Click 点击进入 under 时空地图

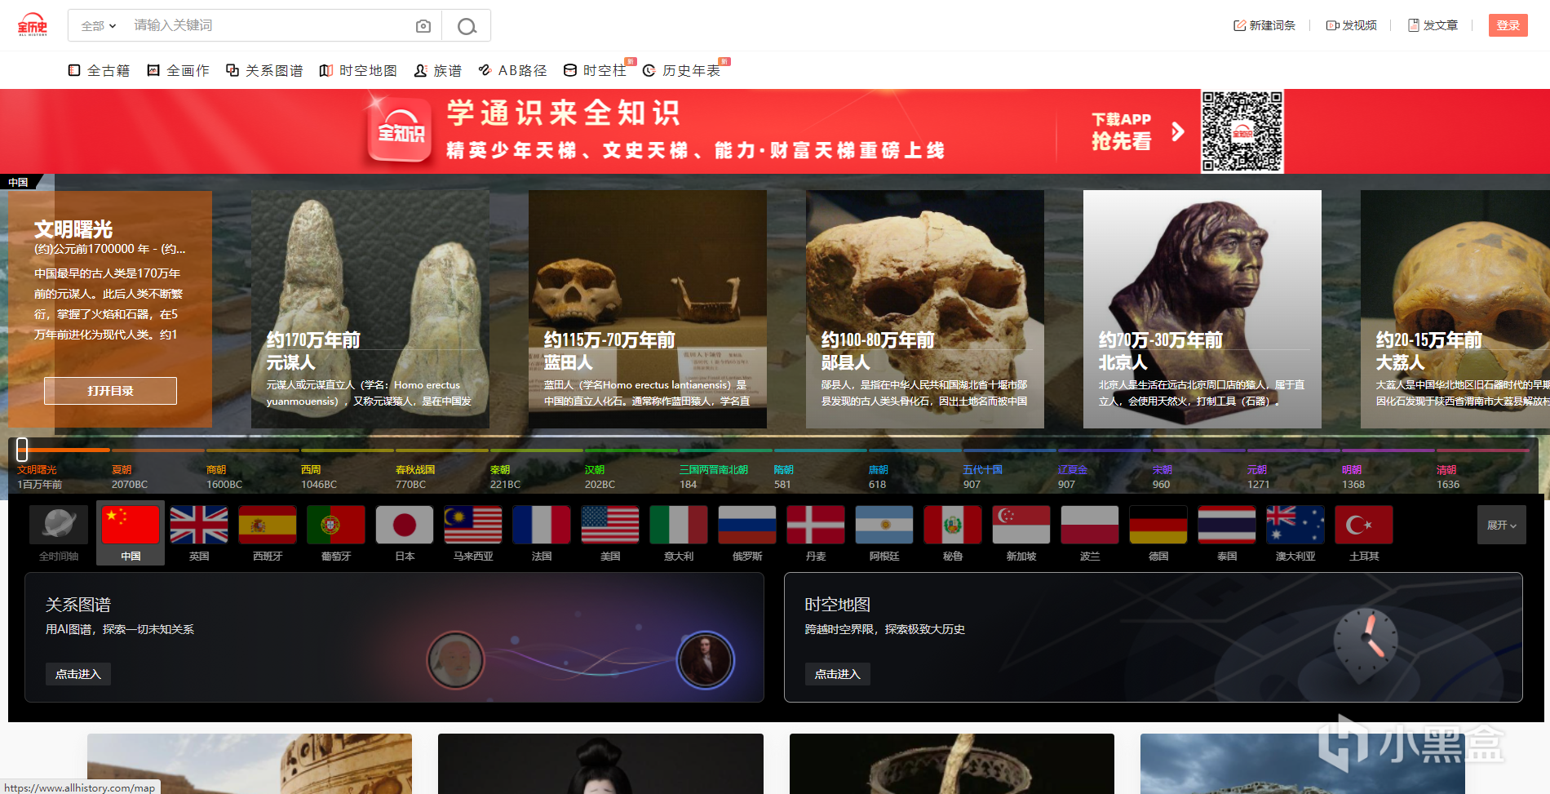[838, 674]
